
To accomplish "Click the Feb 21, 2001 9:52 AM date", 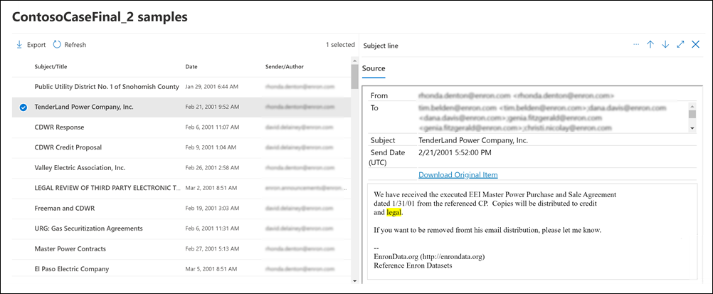I will tap(211, 107).
